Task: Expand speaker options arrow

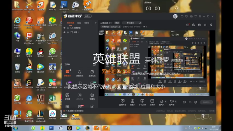Action: [x=176, y=102]
